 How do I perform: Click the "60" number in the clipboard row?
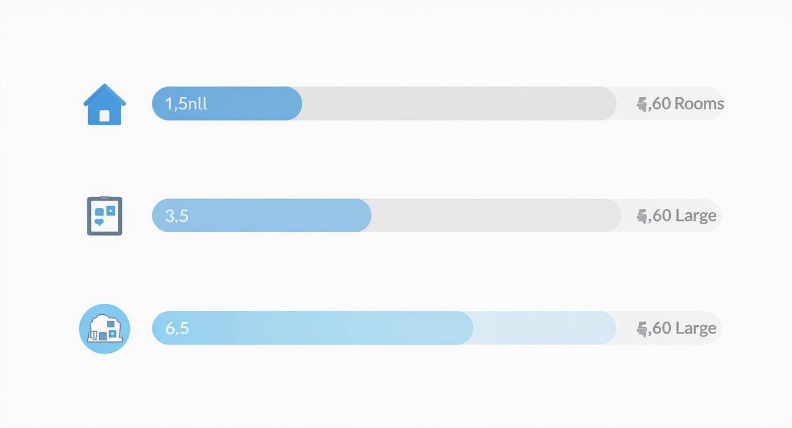tap(662, 216)
